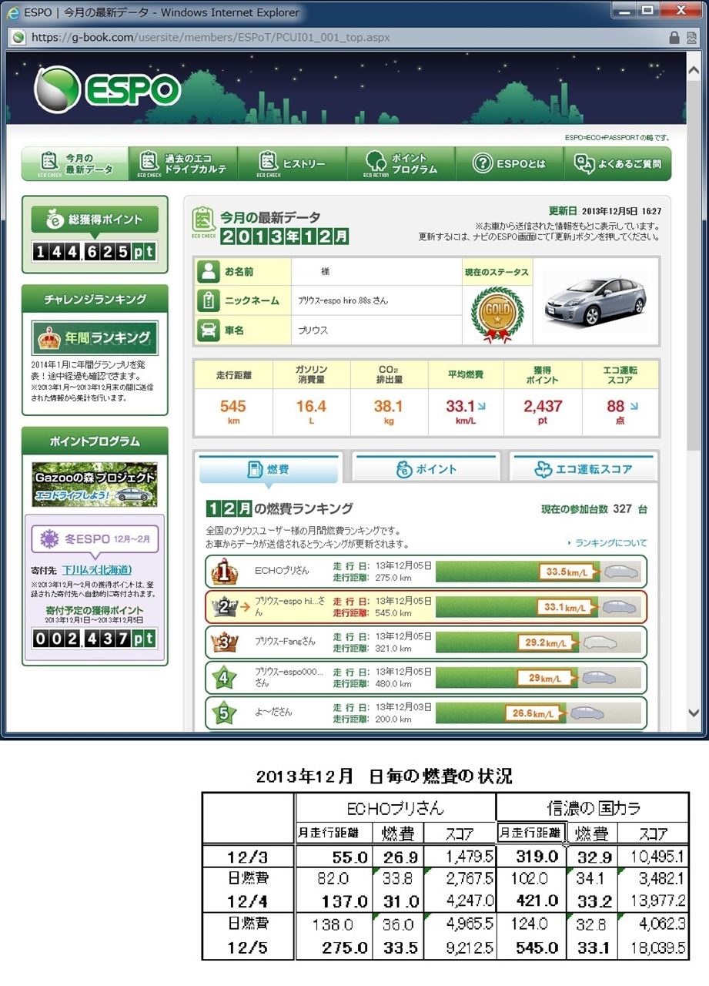Screen dimensions: 709x986
Task: Switch to the ポイント ranking tab
Action: click(x=426, y=469)
